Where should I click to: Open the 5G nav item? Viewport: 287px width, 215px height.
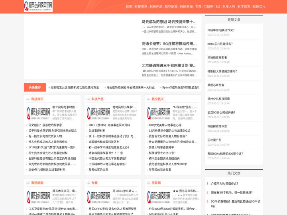click(218, 7)
